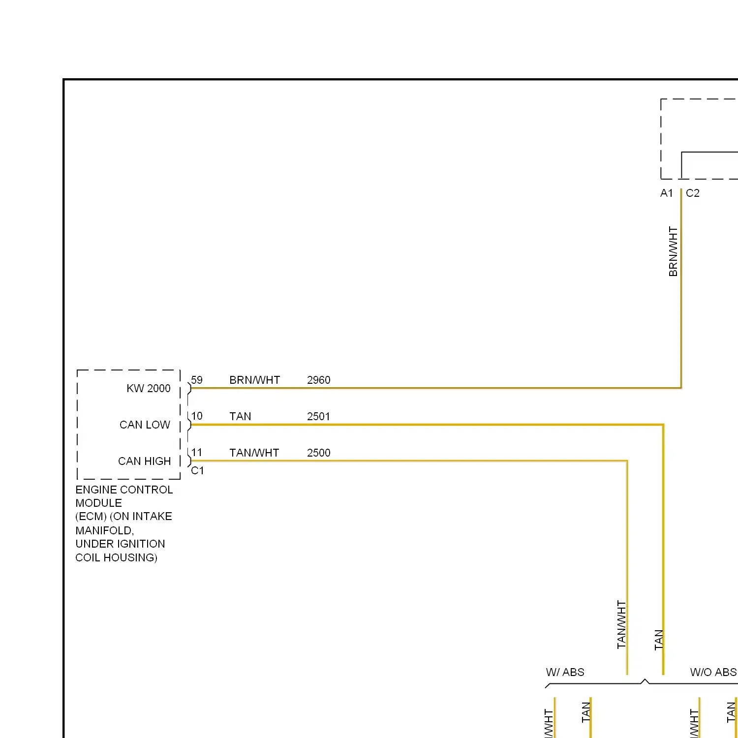Click the W/ ABS option label

[x=565, y=672]
